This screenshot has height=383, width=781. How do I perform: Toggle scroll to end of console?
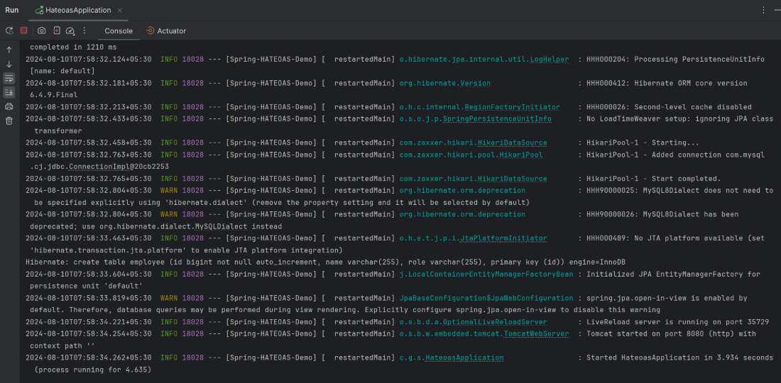(9, 92)
